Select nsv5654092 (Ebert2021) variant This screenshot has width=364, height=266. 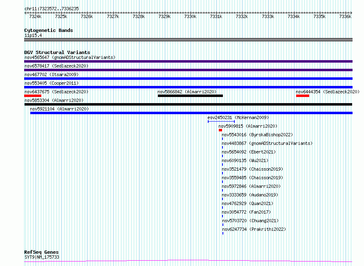(x=249, y=152)
